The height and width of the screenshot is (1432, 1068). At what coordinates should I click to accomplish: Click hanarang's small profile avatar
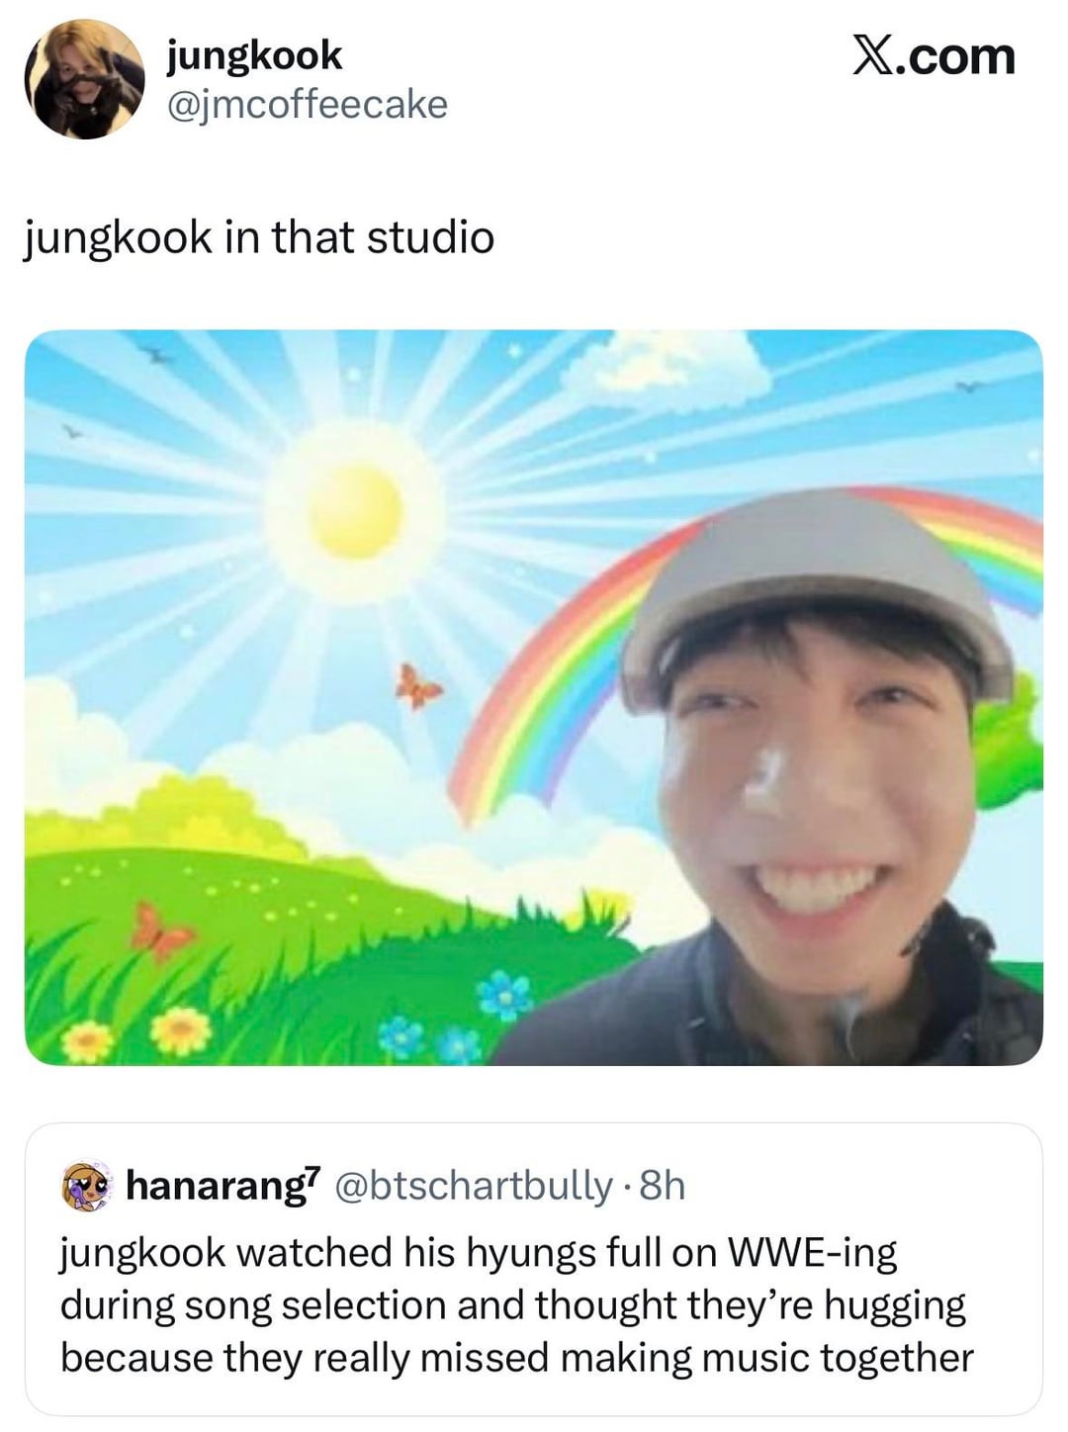pyautogui.click(x=86, y=1186)
